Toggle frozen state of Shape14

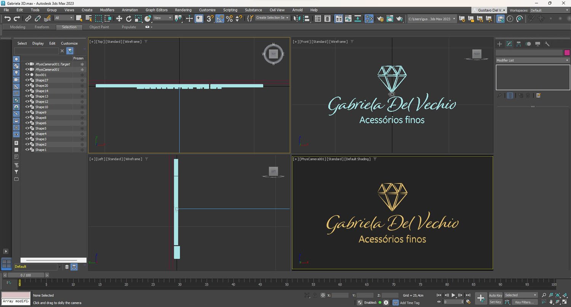[x=82, y=91]
